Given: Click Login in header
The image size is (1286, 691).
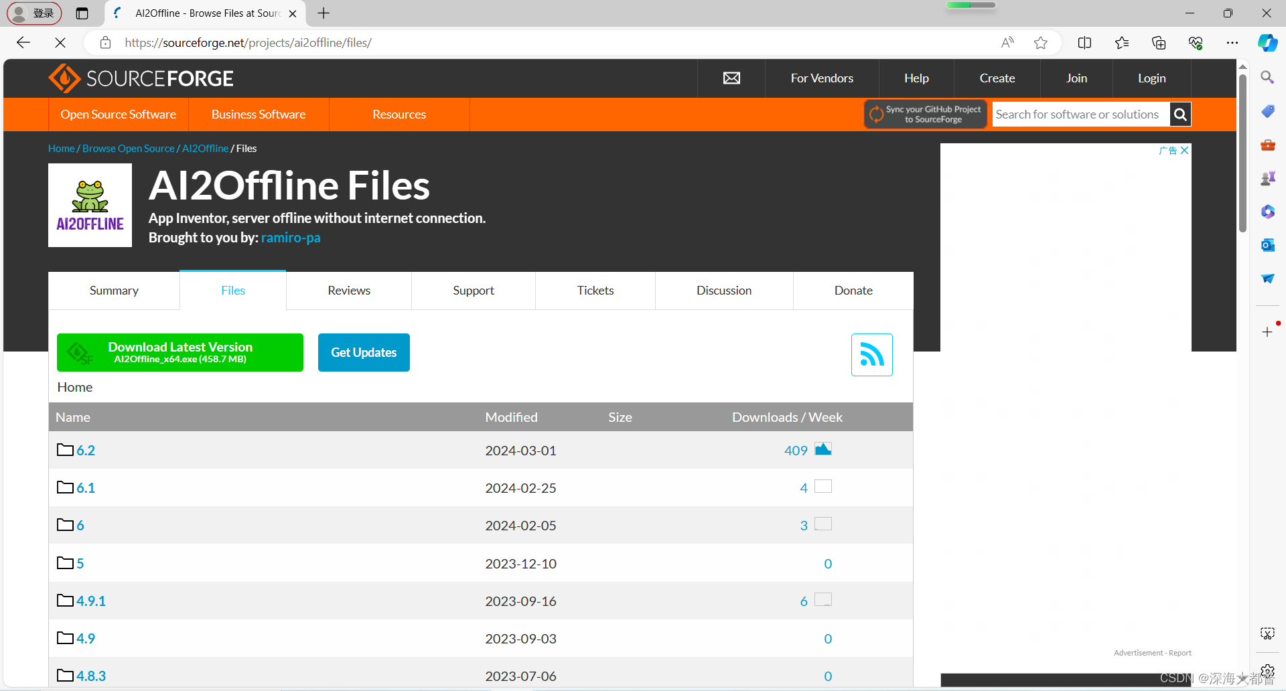Looking at the screenshot, I should tap(1151, 78).
